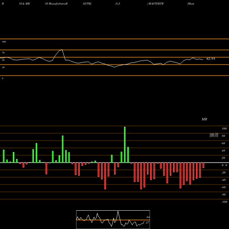Click the -14 value in the mini chart
The height and width of the screenshot is (229, 229).
click(x=147, y=217)
